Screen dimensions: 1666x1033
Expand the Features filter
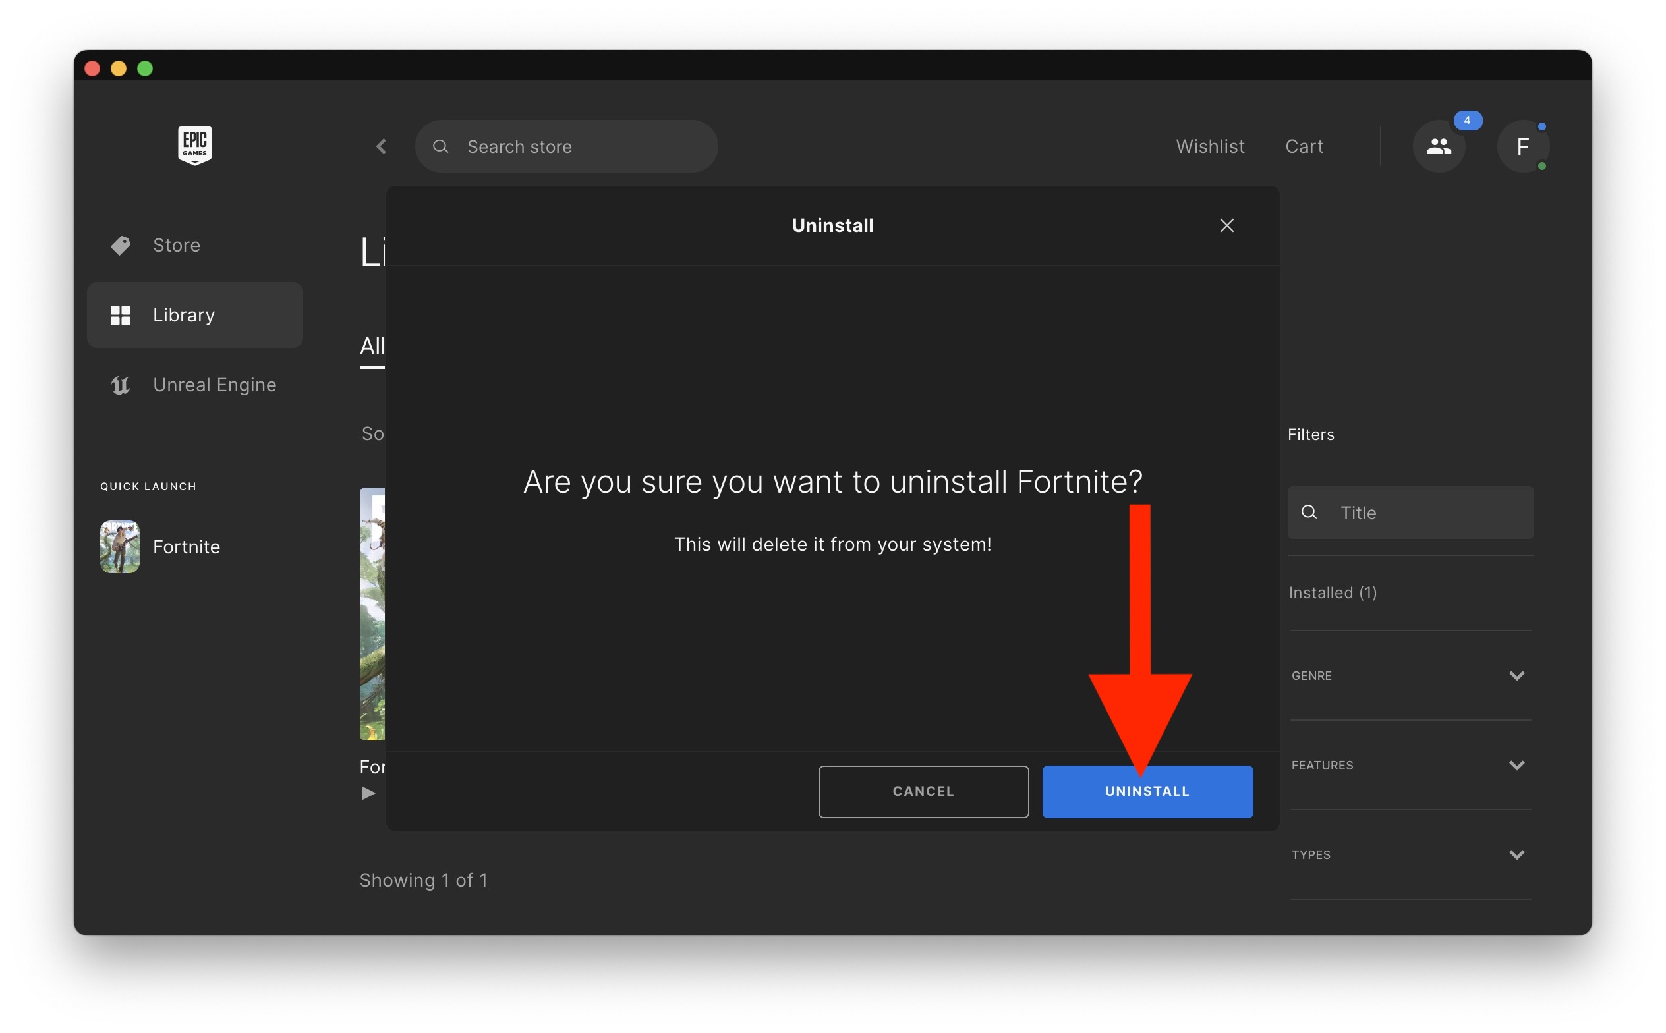coord(1516,764)
